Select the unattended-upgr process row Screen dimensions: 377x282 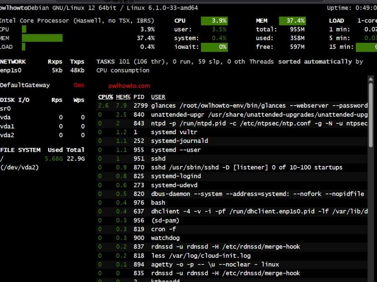coord(232,114)
